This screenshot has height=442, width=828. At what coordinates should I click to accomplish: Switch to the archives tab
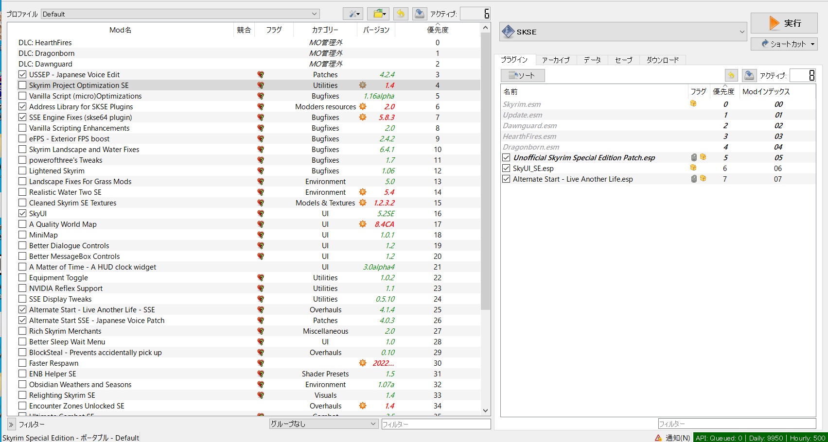(556, 60)
